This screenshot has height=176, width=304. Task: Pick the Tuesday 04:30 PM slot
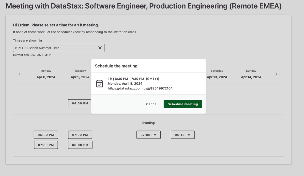click(80, 103)
